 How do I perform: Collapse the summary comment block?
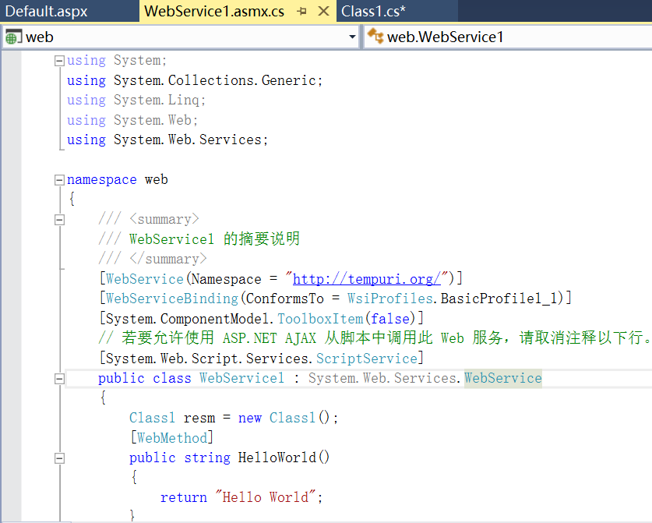coord(60,220)
